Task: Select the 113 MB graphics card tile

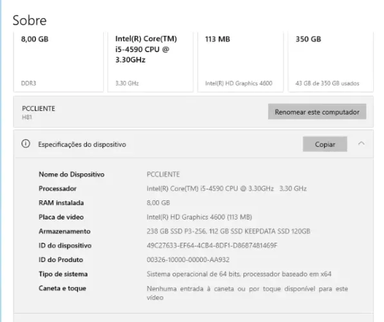Action: 240,62
